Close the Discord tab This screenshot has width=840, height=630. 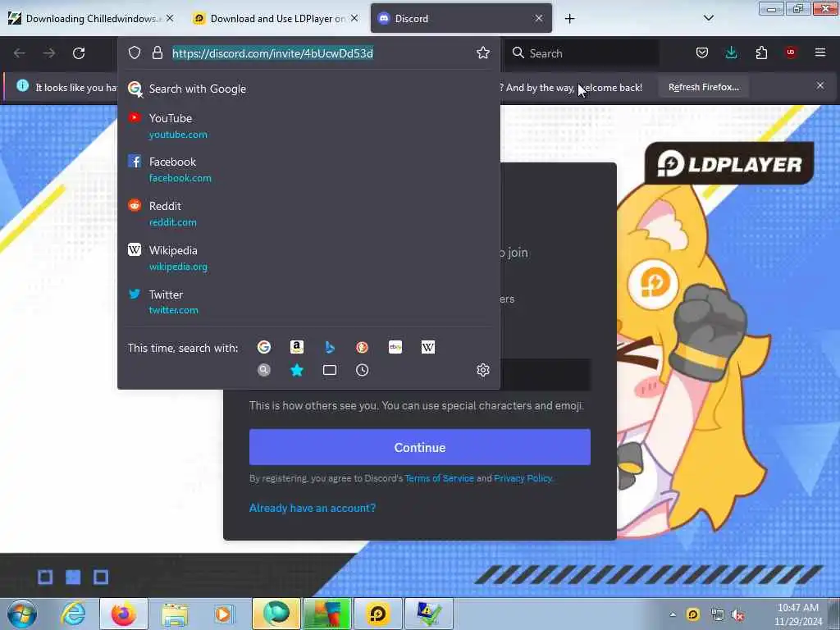(539, 18)
